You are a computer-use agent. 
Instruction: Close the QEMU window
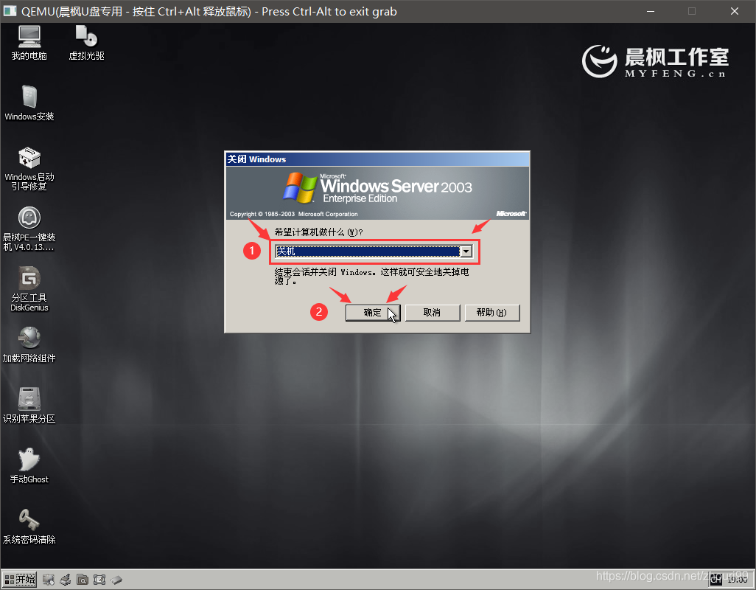[735, 11]
